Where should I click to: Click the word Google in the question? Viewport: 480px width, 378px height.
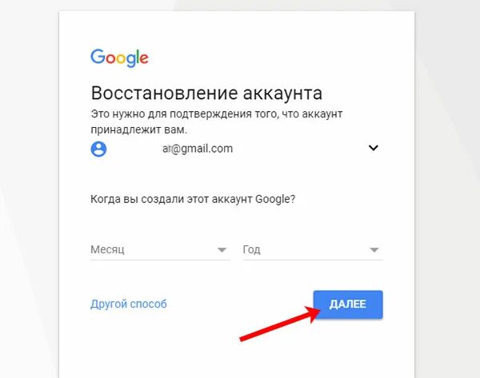tap(275, 199)
